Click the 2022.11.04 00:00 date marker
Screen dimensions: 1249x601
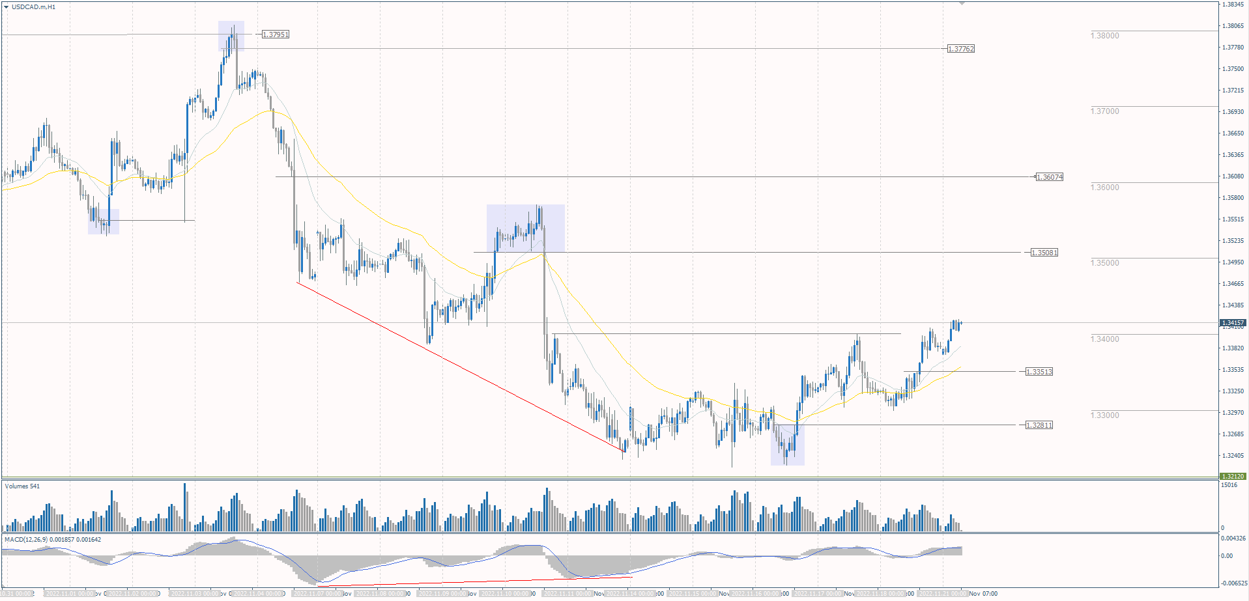pyautogui.click(x=257, y=594)
